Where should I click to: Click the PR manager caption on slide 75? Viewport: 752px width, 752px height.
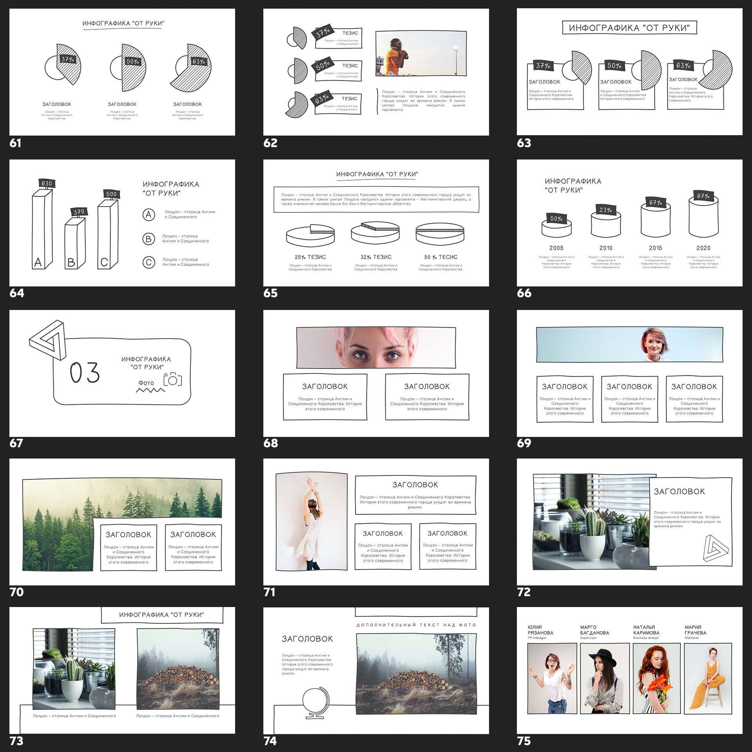coord(537,638)
